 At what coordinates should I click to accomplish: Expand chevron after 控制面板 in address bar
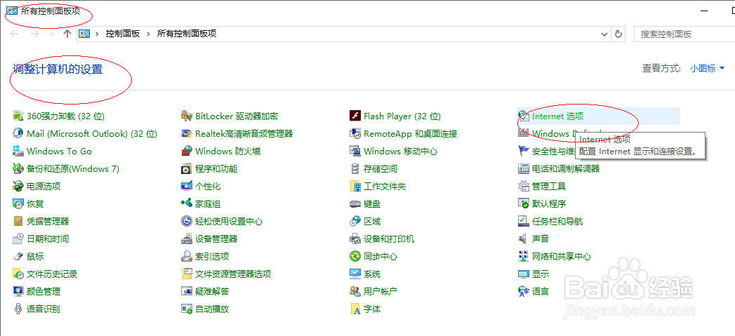[x=149, y=34]
